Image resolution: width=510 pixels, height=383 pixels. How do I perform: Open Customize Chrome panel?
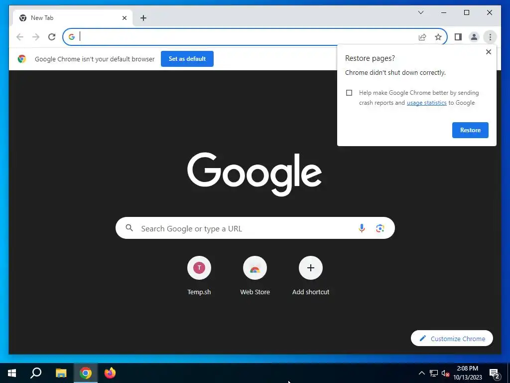tap(452, 339)
